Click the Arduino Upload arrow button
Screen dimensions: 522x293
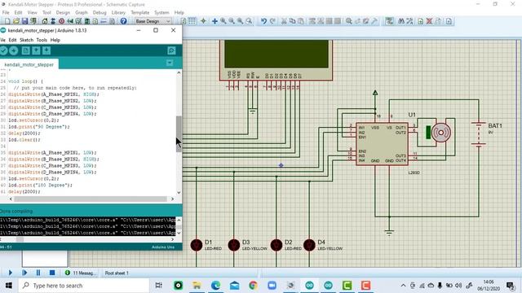click(x=14, y=50)
